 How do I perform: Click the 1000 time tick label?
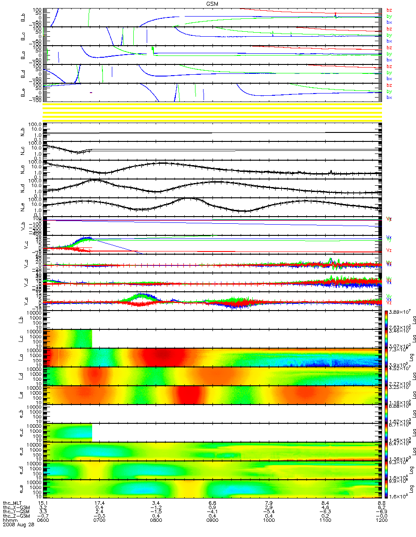[x=268, y=521]
